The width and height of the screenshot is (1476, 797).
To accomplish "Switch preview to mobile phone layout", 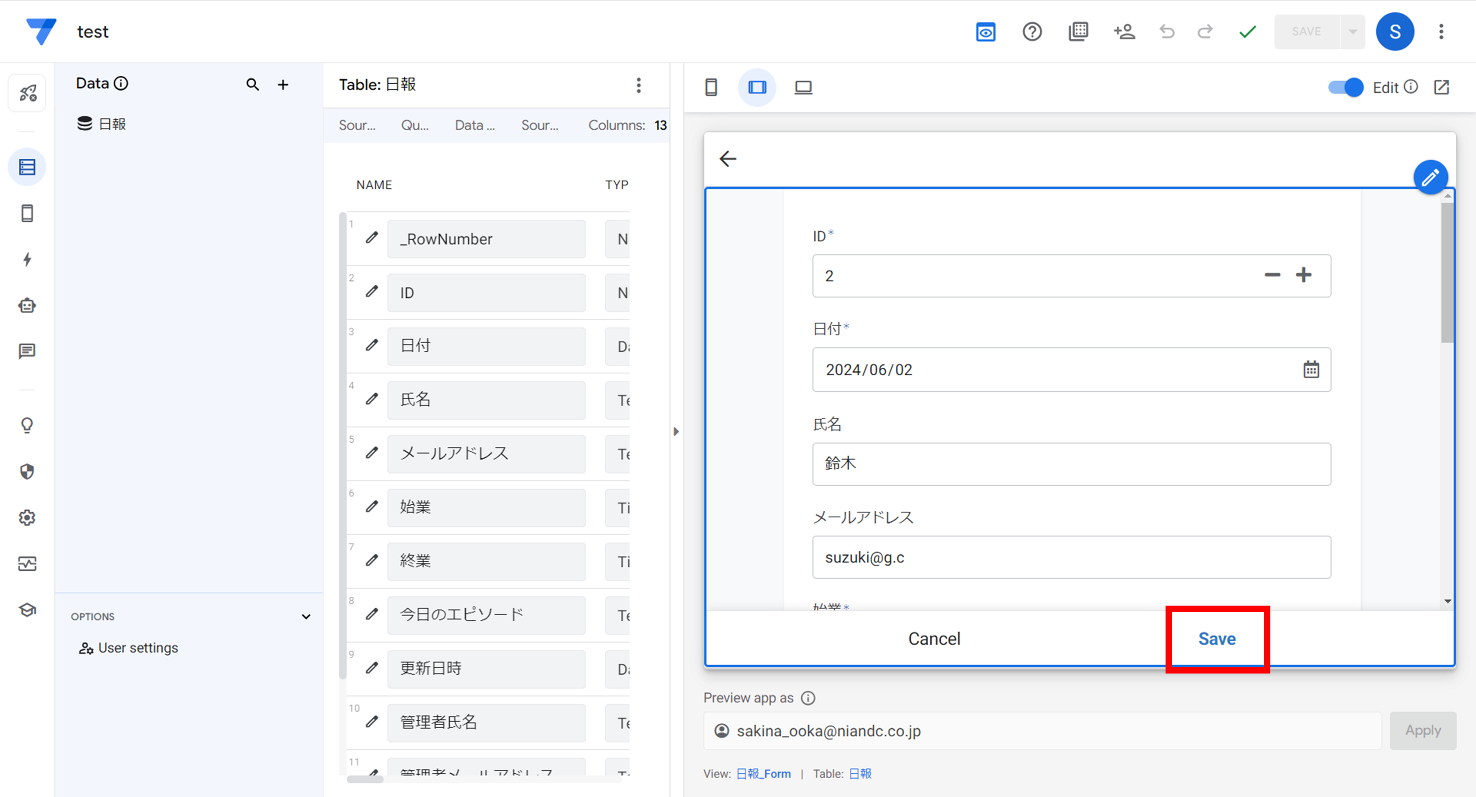I will tap(711, 87).
